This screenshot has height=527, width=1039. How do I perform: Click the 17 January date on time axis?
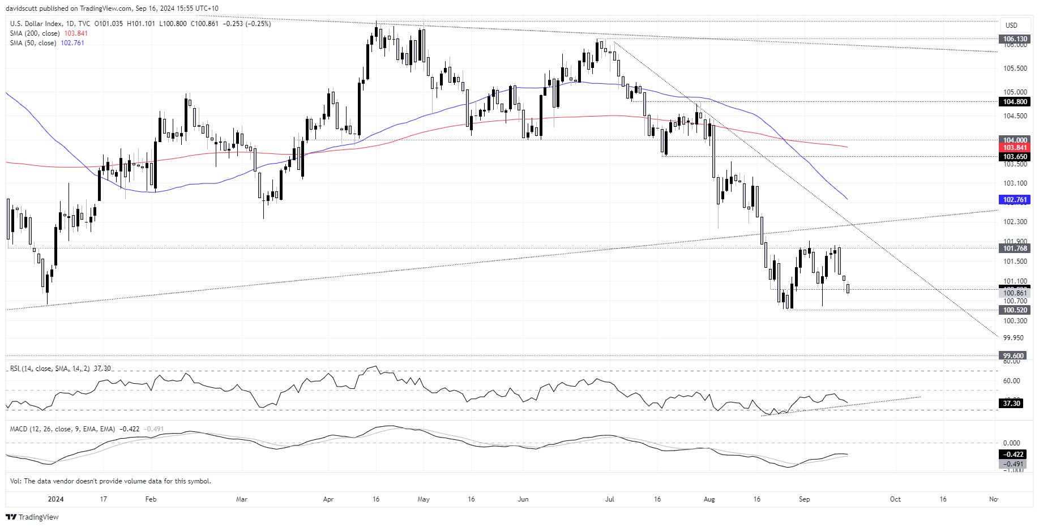pos(103,499)
